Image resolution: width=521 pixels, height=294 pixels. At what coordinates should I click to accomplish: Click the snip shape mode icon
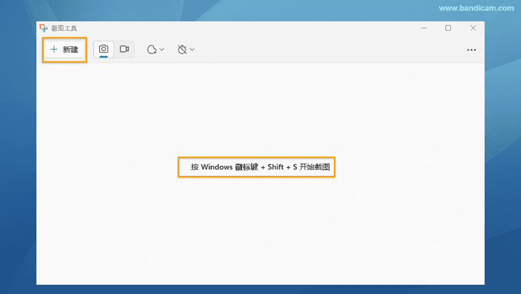(151, 50)
